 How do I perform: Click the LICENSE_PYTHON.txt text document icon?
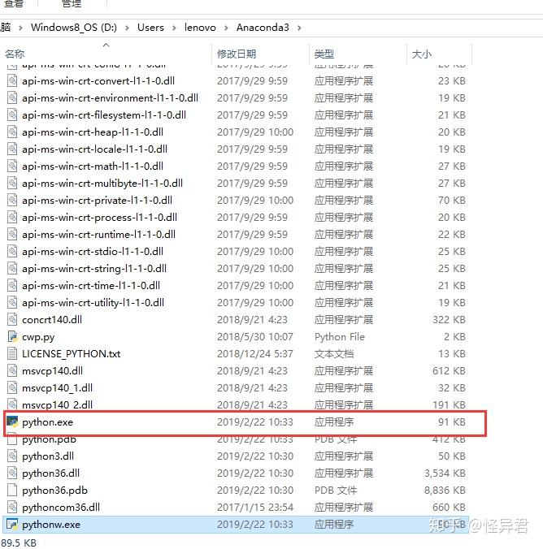pos(12,353)
